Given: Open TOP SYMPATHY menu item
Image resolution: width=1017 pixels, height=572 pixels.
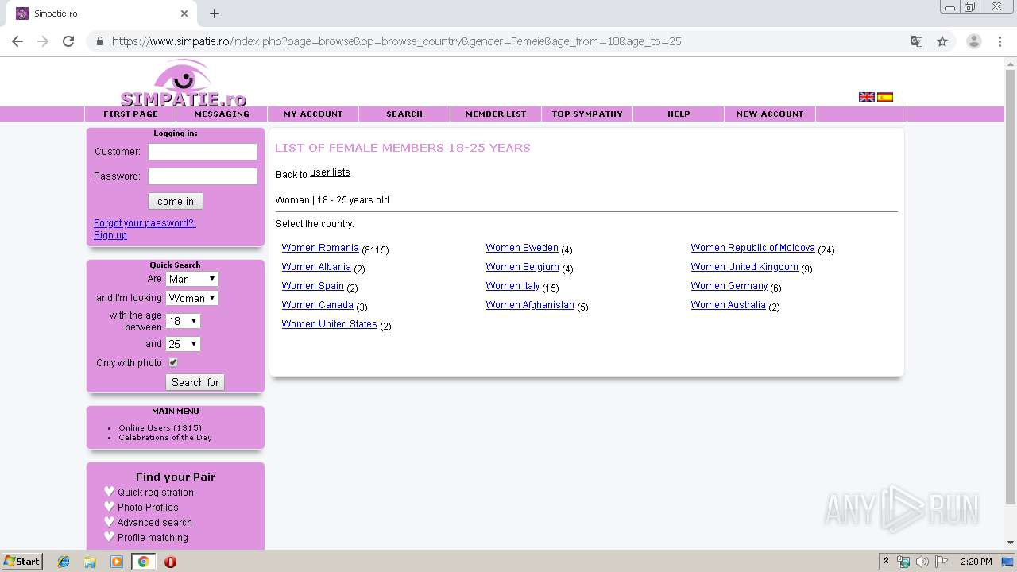Looking at the screenshot, I should coord(587,114).
